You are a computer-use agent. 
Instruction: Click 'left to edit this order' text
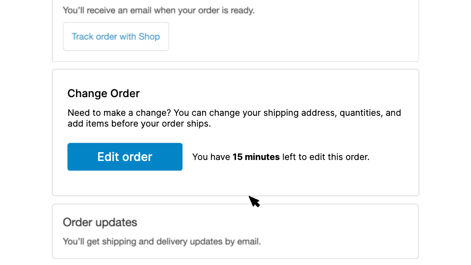(326, 157)
